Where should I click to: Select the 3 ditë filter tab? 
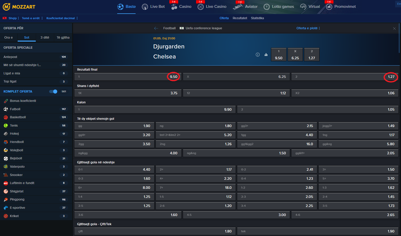click(45, 38)
